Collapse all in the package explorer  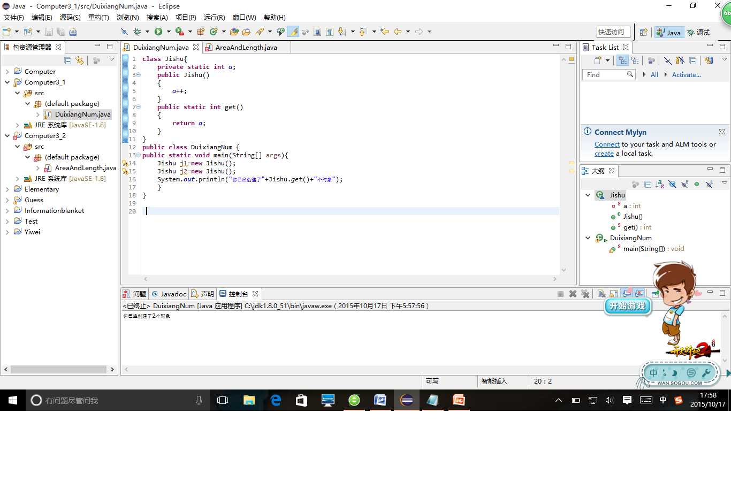pos(68,60)
